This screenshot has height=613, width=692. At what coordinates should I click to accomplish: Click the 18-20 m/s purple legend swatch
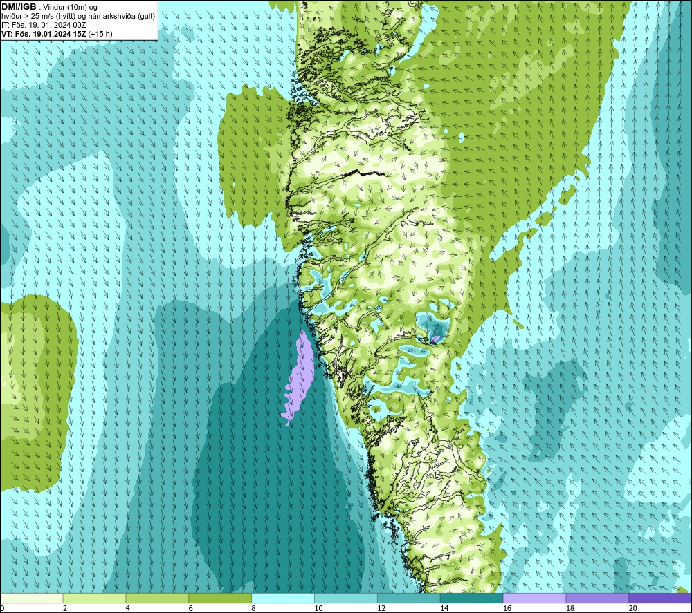[x=597, y=598]
